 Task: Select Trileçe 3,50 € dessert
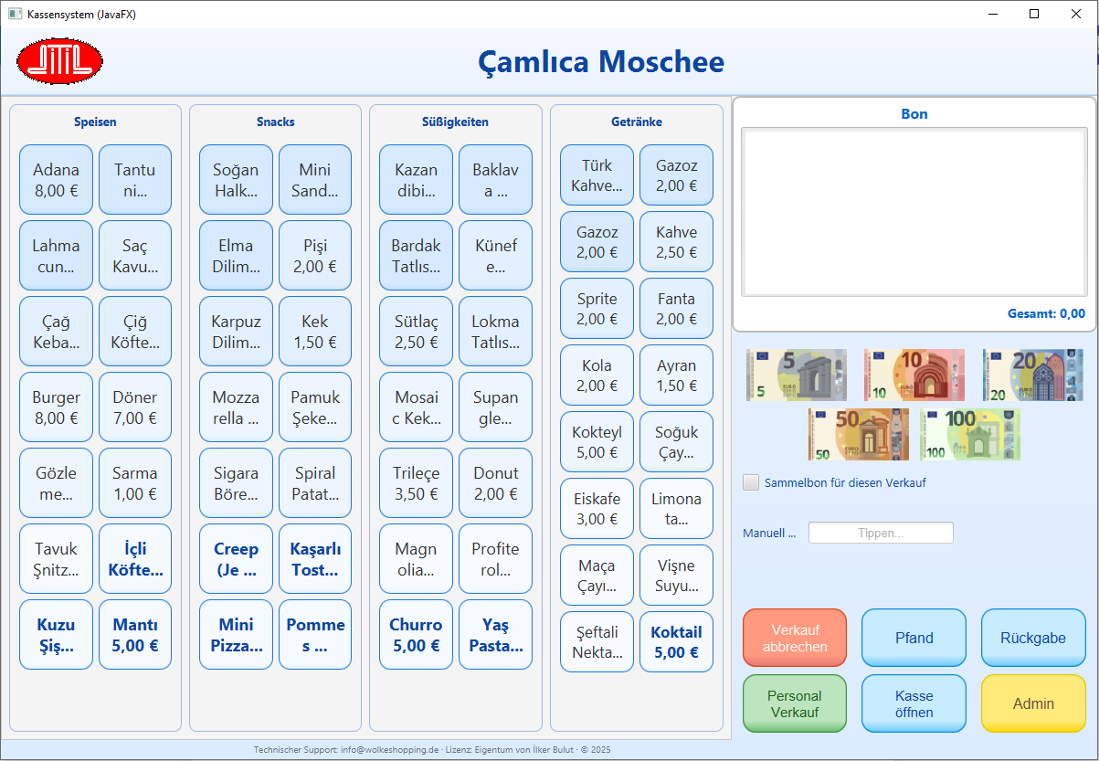click(416, 483)
